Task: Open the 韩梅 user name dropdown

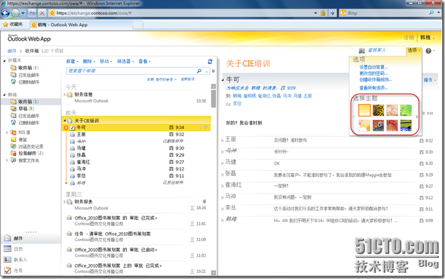Action: (427, 37)
